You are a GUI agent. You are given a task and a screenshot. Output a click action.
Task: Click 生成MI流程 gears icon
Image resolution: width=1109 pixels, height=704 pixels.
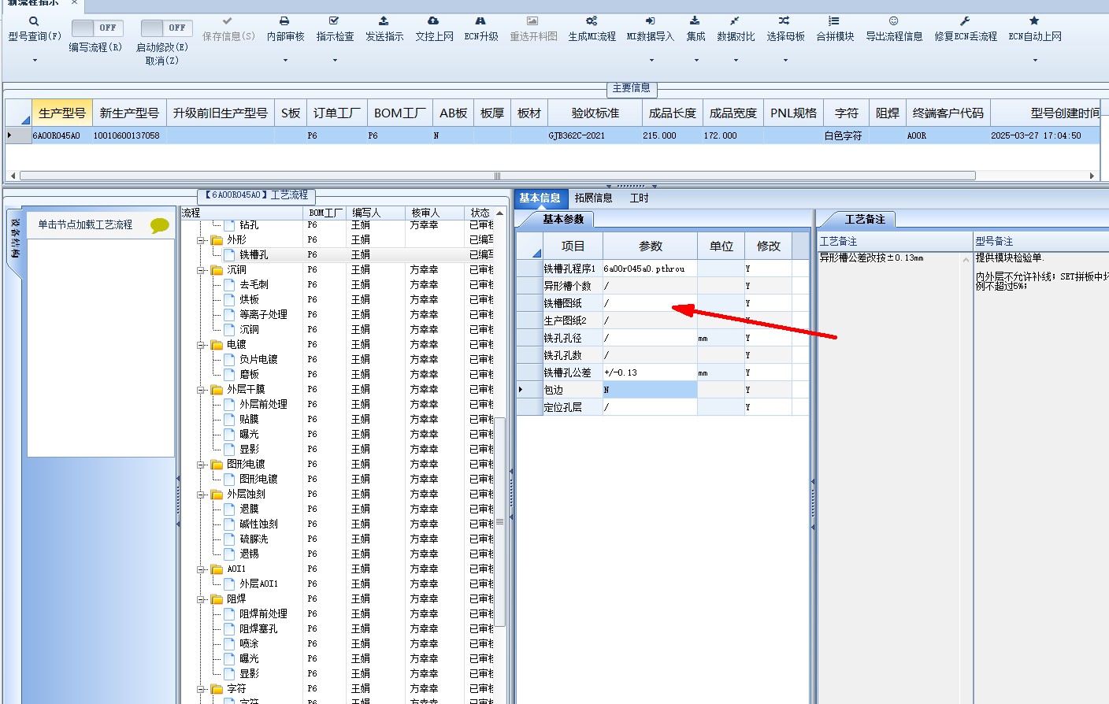[592, 21]
